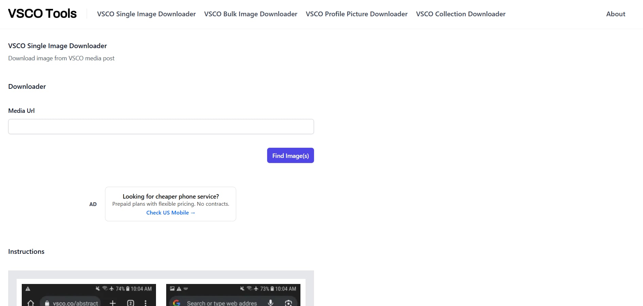This screenshot has height=306, width=643.
Task: Click the camera lens icon in second screenshot
Action: (288, 303)
